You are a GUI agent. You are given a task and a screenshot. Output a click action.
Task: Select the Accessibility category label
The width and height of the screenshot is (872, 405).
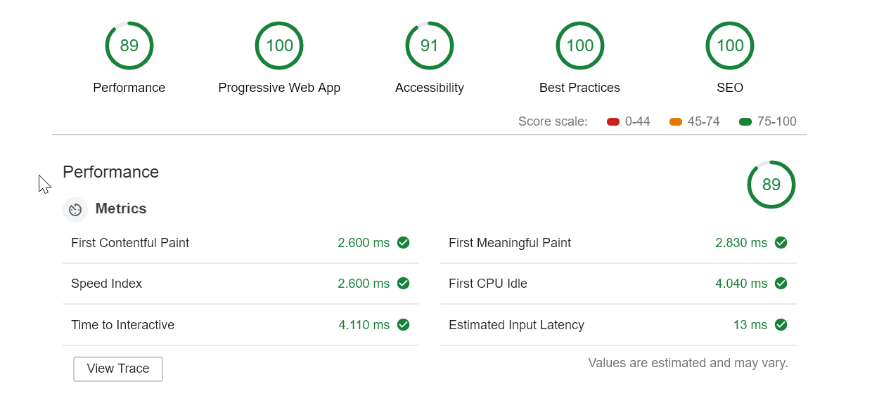430,88
